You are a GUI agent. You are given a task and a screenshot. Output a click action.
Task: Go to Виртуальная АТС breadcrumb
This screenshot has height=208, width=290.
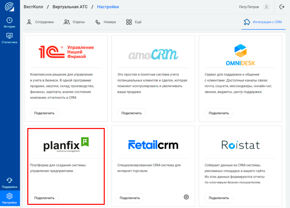(70, 7)
